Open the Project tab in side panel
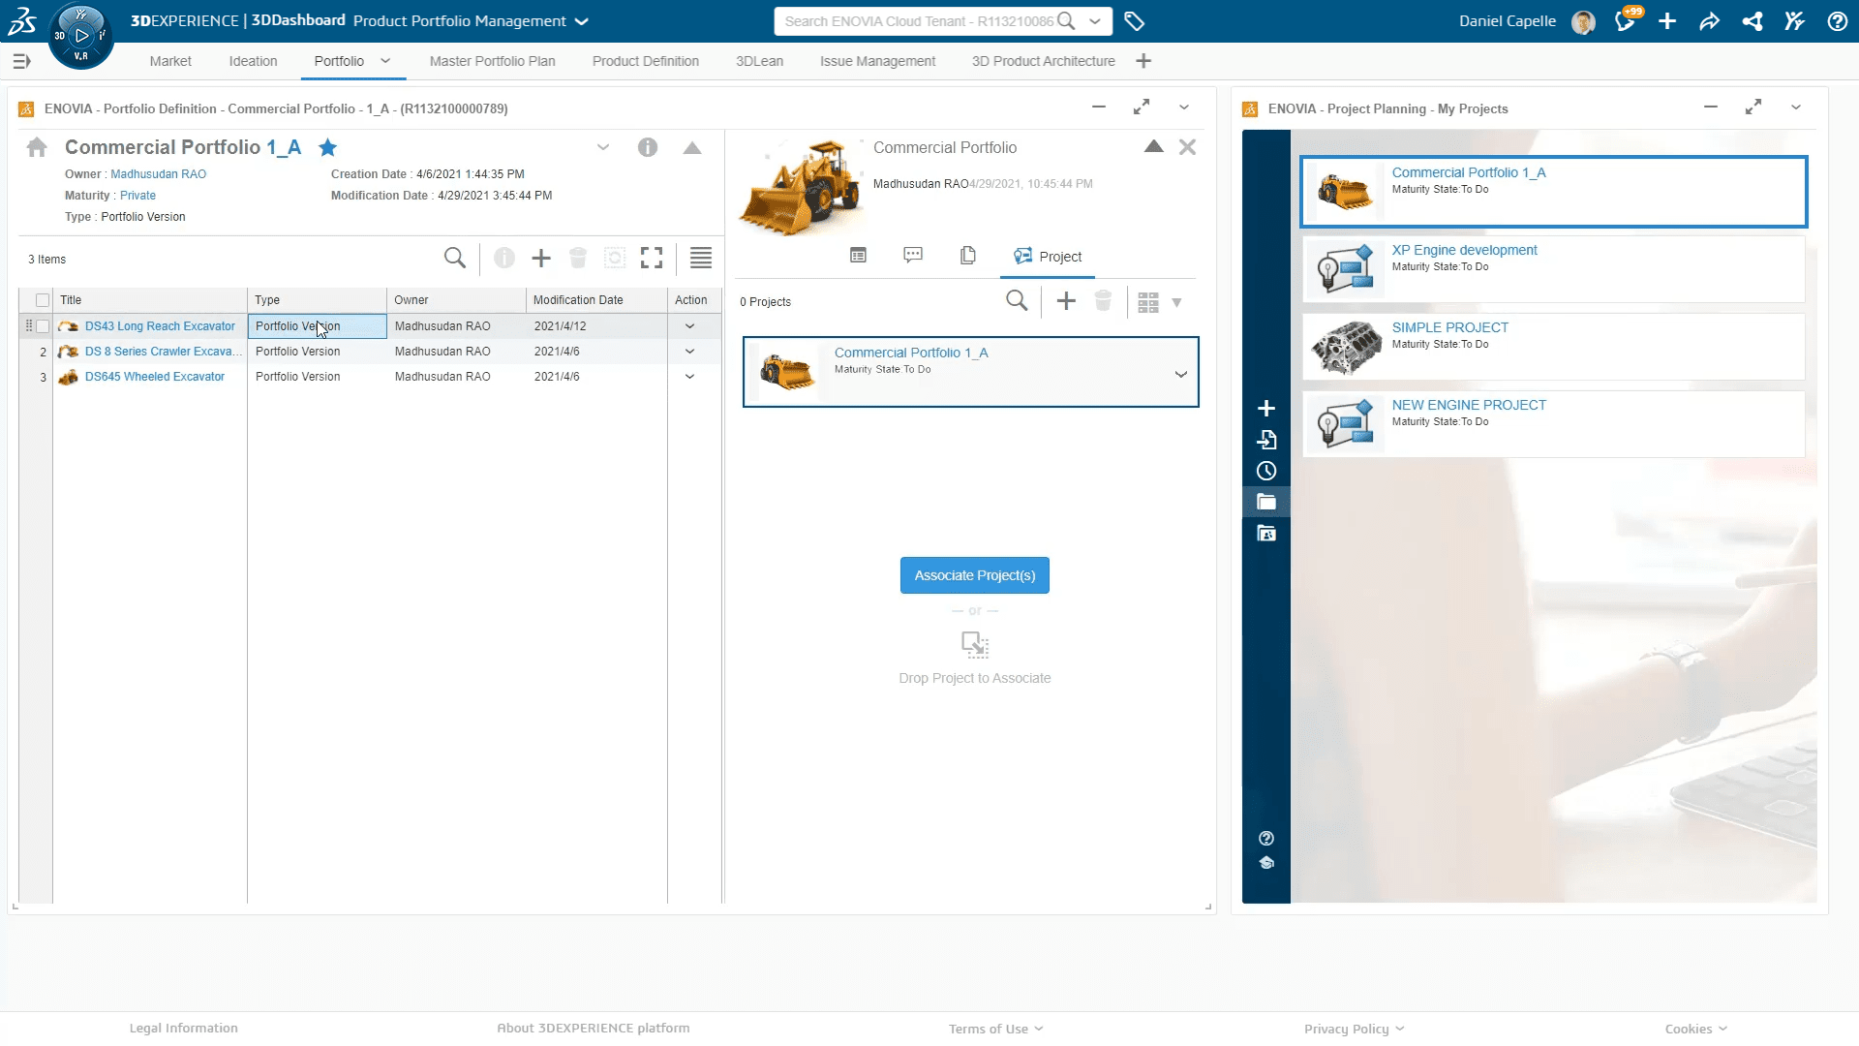The height and width of the screenshot is (1046, 1859). (x=1048, y=257)
